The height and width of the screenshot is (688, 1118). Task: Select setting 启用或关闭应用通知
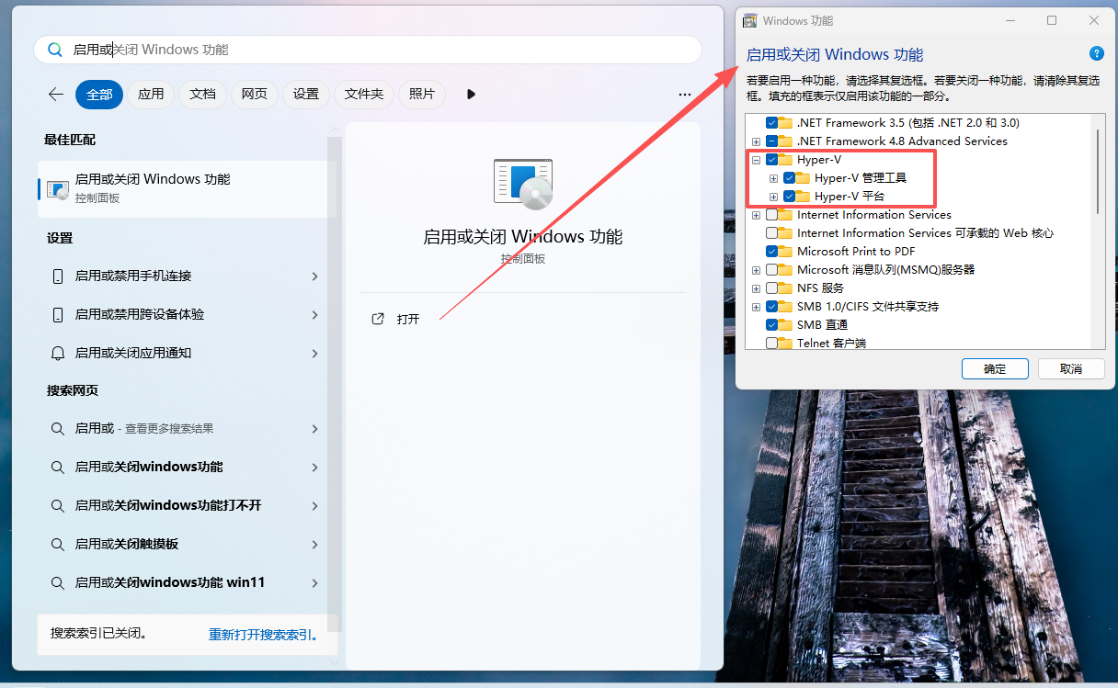pyautogui.click(x=188, y=353)
